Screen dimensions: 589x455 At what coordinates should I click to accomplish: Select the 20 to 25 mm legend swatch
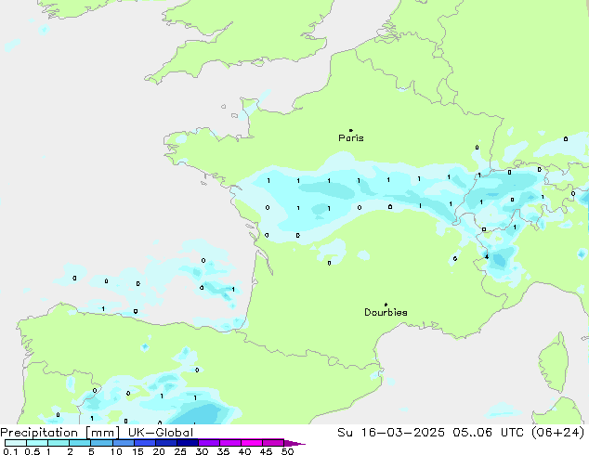pos(165,443)
